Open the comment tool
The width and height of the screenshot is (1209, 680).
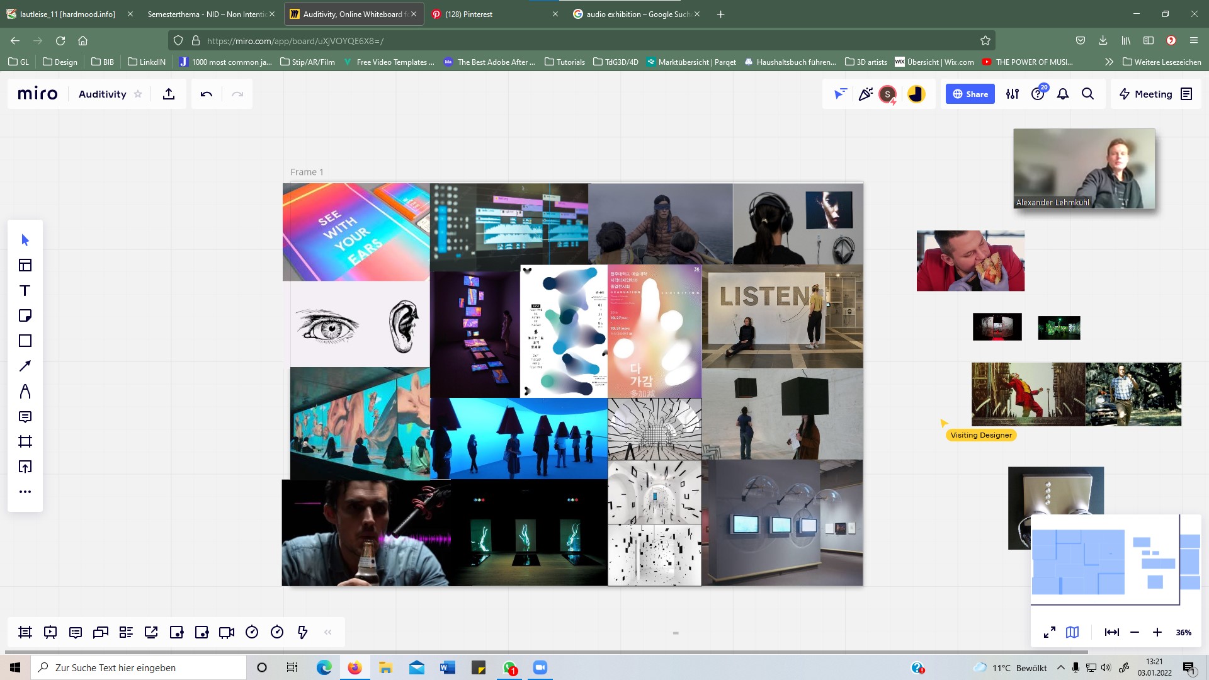[25, 416]
